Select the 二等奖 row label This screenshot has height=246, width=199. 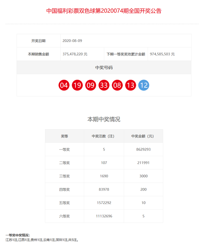[x=65, y=163]
